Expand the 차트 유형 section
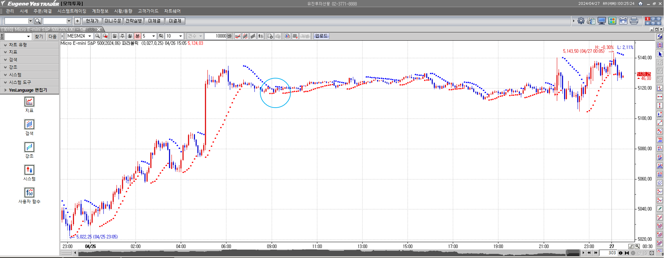 5,45
